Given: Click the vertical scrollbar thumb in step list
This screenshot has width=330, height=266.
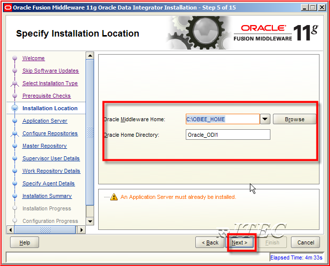Looking at the screenshot, I should (90, 132).
